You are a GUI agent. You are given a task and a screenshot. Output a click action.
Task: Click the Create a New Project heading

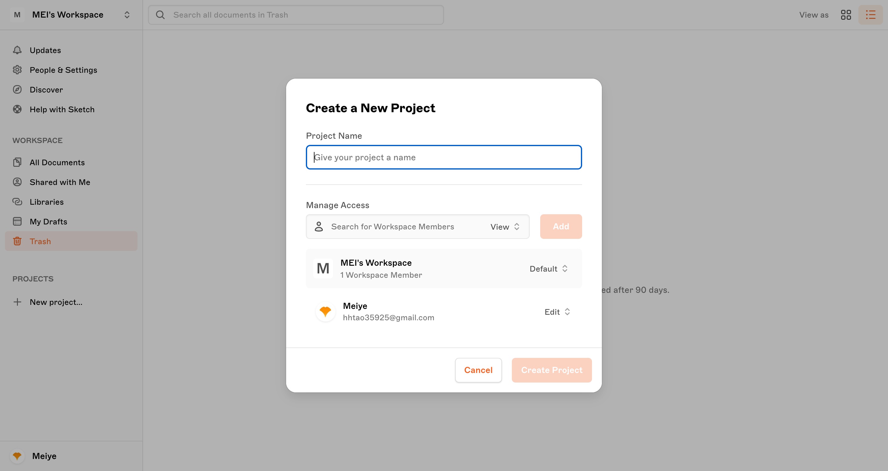point(371,108)
